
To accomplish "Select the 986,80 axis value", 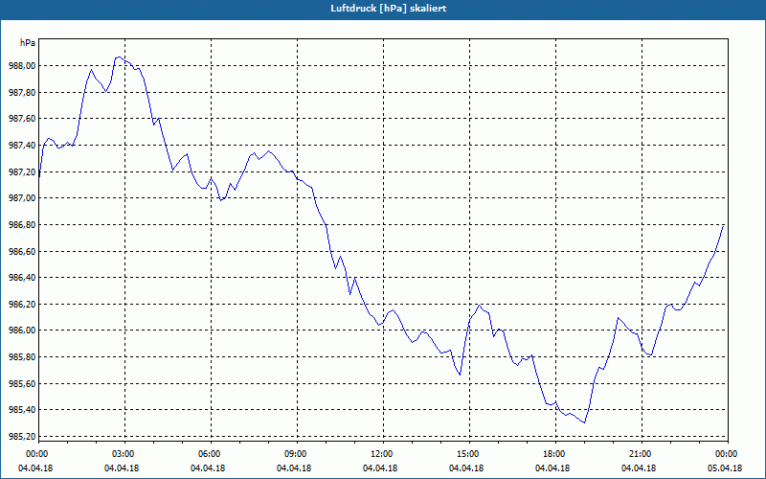I will 21,225.
